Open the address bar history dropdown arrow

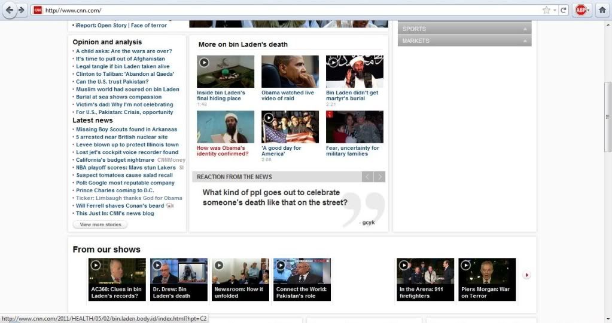click(555, 10)
